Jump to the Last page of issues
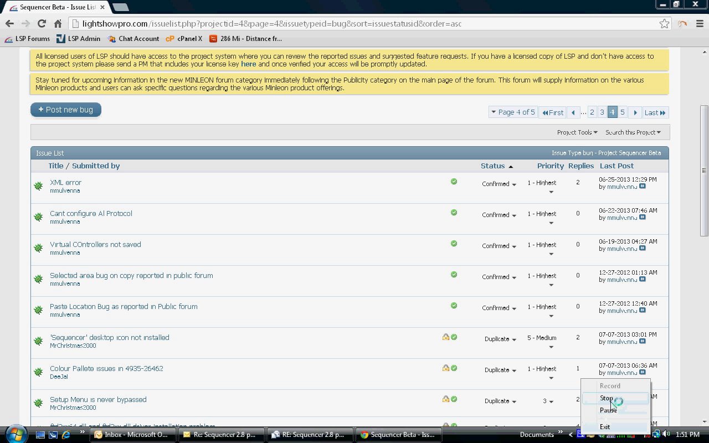This screenshot has width=709, height=443. coord(655,112)
